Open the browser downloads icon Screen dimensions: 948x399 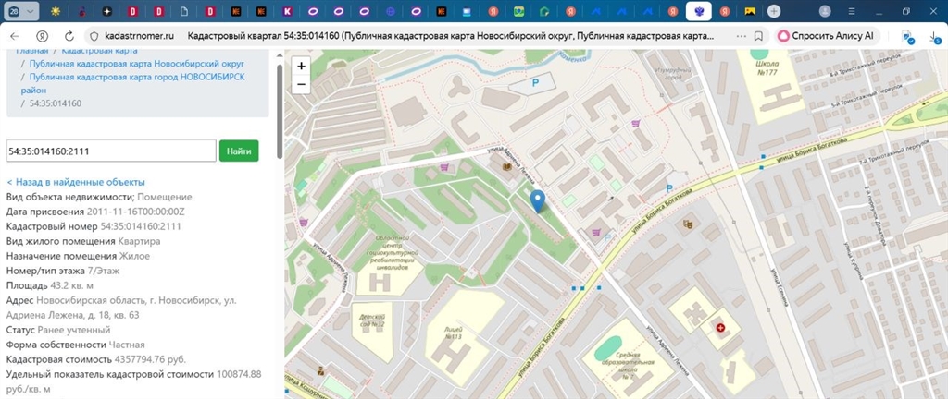click(x=933, y=35)
